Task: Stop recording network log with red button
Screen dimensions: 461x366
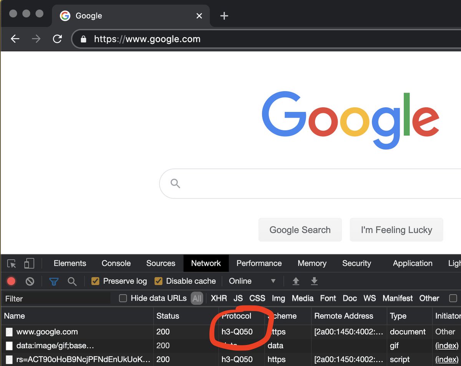Action: (x=11, y=281)
